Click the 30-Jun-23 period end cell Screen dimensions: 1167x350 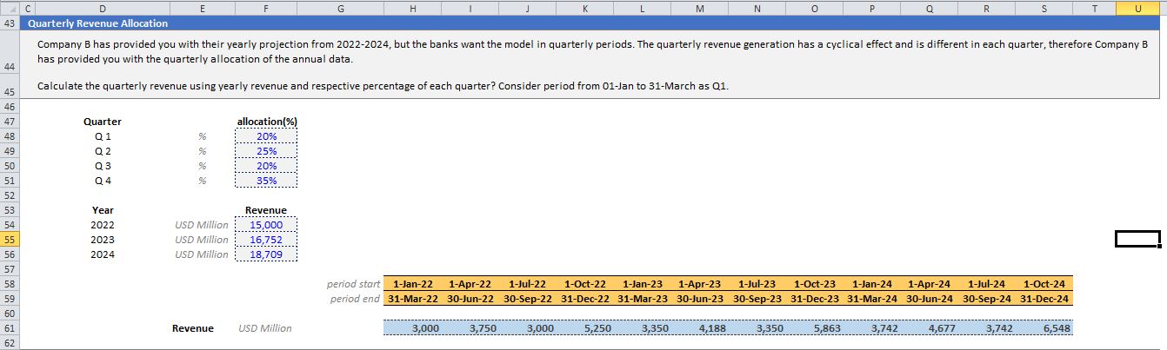(x=700, y=299)
